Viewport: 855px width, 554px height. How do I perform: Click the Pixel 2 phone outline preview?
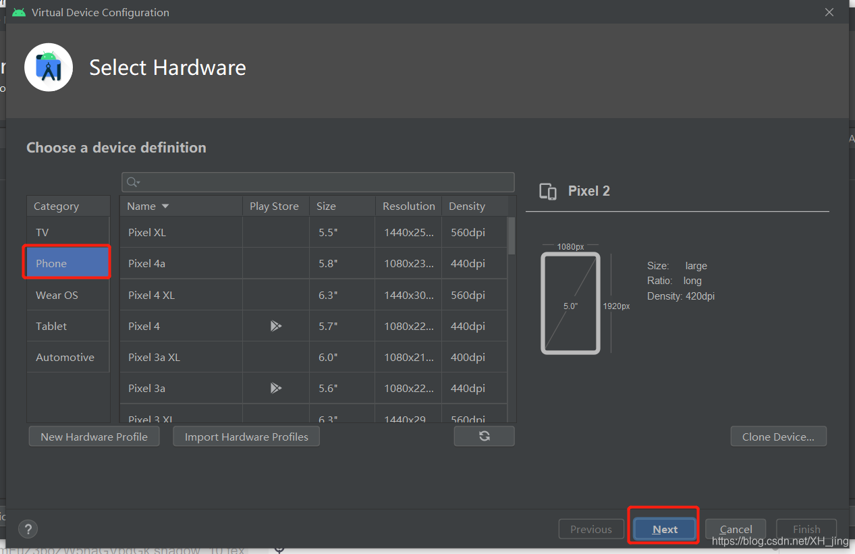coord(570,303)
